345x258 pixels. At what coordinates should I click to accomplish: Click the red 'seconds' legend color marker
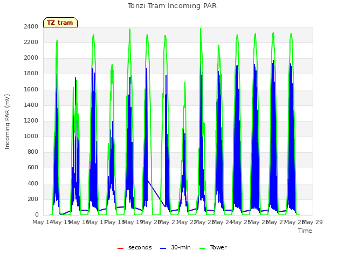pyautogui.click(x=120, y=248)
